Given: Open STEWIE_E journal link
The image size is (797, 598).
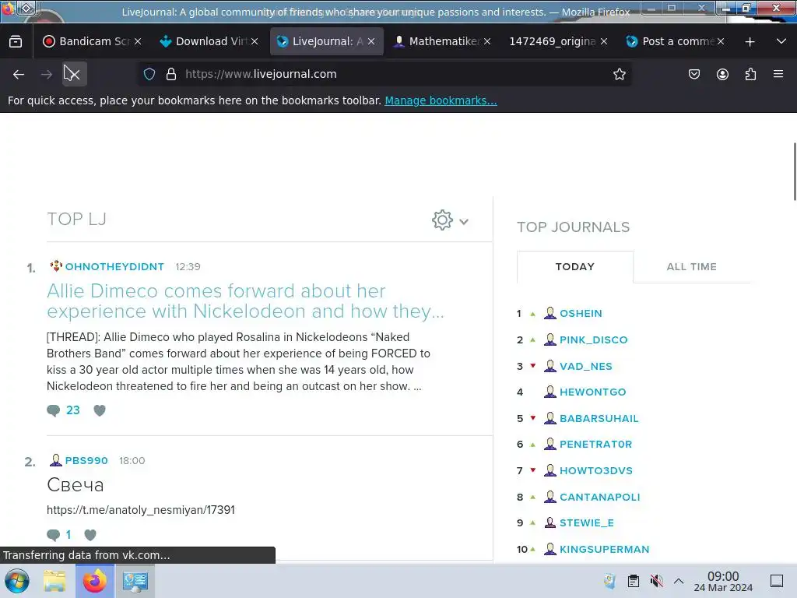Looking at the screenshot, I should click(x=587, y=523).
